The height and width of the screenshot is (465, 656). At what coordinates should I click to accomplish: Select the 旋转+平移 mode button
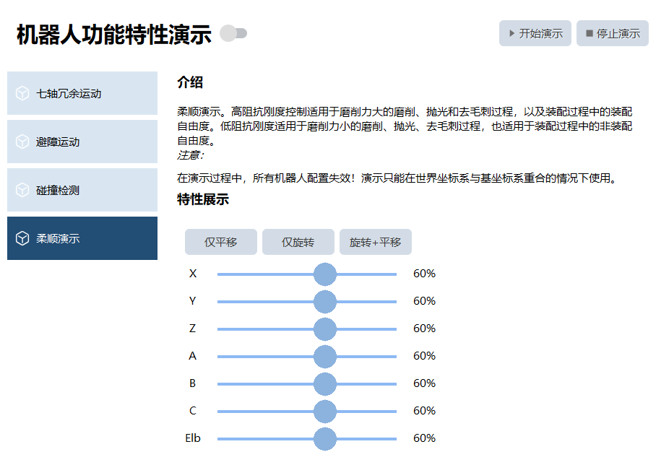point(376,242)
